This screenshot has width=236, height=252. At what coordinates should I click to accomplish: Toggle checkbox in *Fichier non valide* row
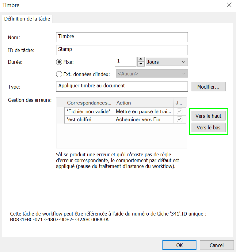pos(180,112)
